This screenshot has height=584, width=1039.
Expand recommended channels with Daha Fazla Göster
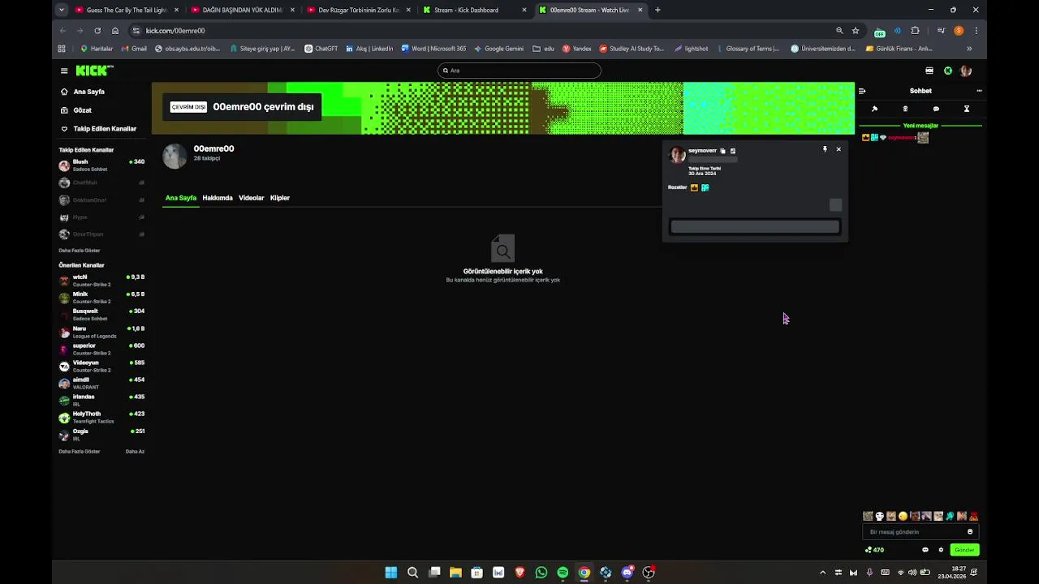[80, 451]
